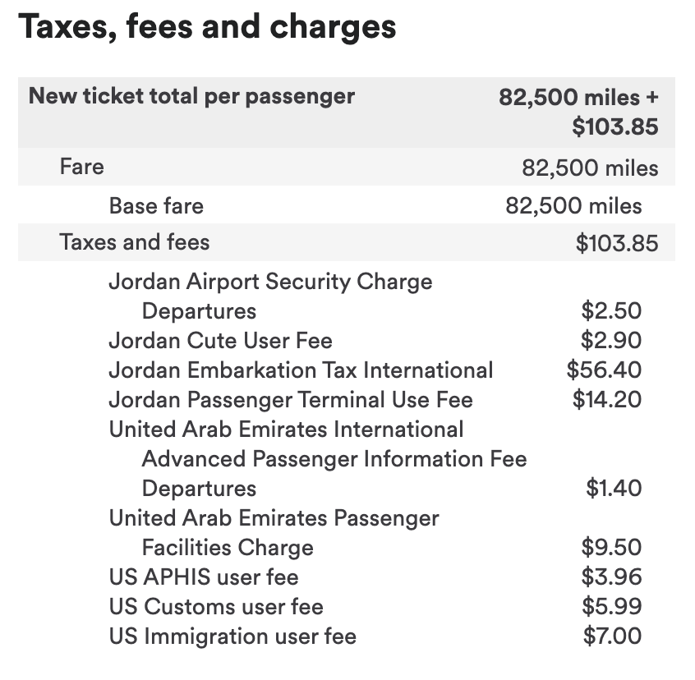The height and width of the screenshot is (680, 695).
Task: Click "Jordan Airport Security Charge" line item
Action: pyautogui.click(x=270, y=282)
